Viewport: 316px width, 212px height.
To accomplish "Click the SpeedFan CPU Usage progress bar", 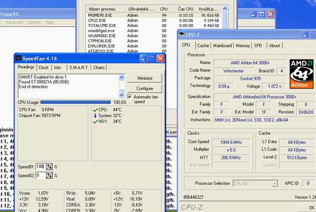I will pos(76,103).
